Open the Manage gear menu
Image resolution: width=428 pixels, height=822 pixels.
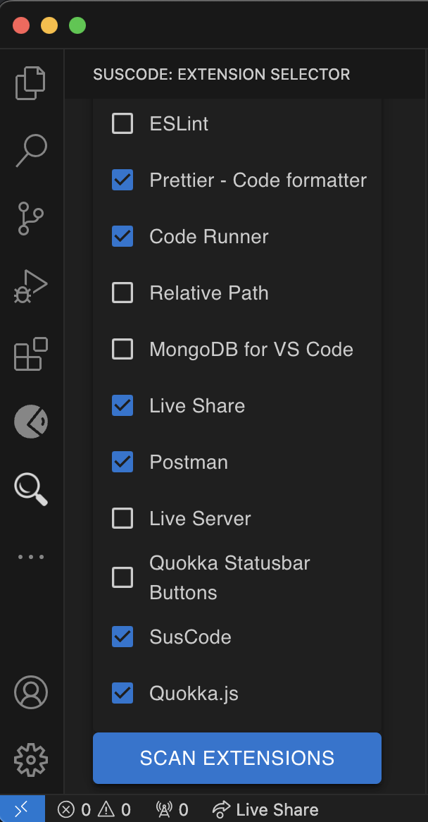pos(31,759)
